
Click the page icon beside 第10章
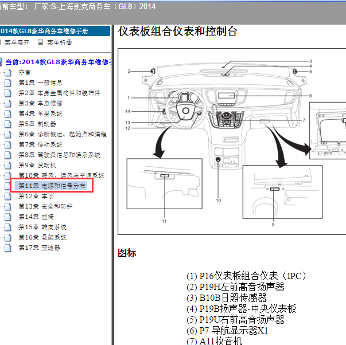click(x=8, y=175)
